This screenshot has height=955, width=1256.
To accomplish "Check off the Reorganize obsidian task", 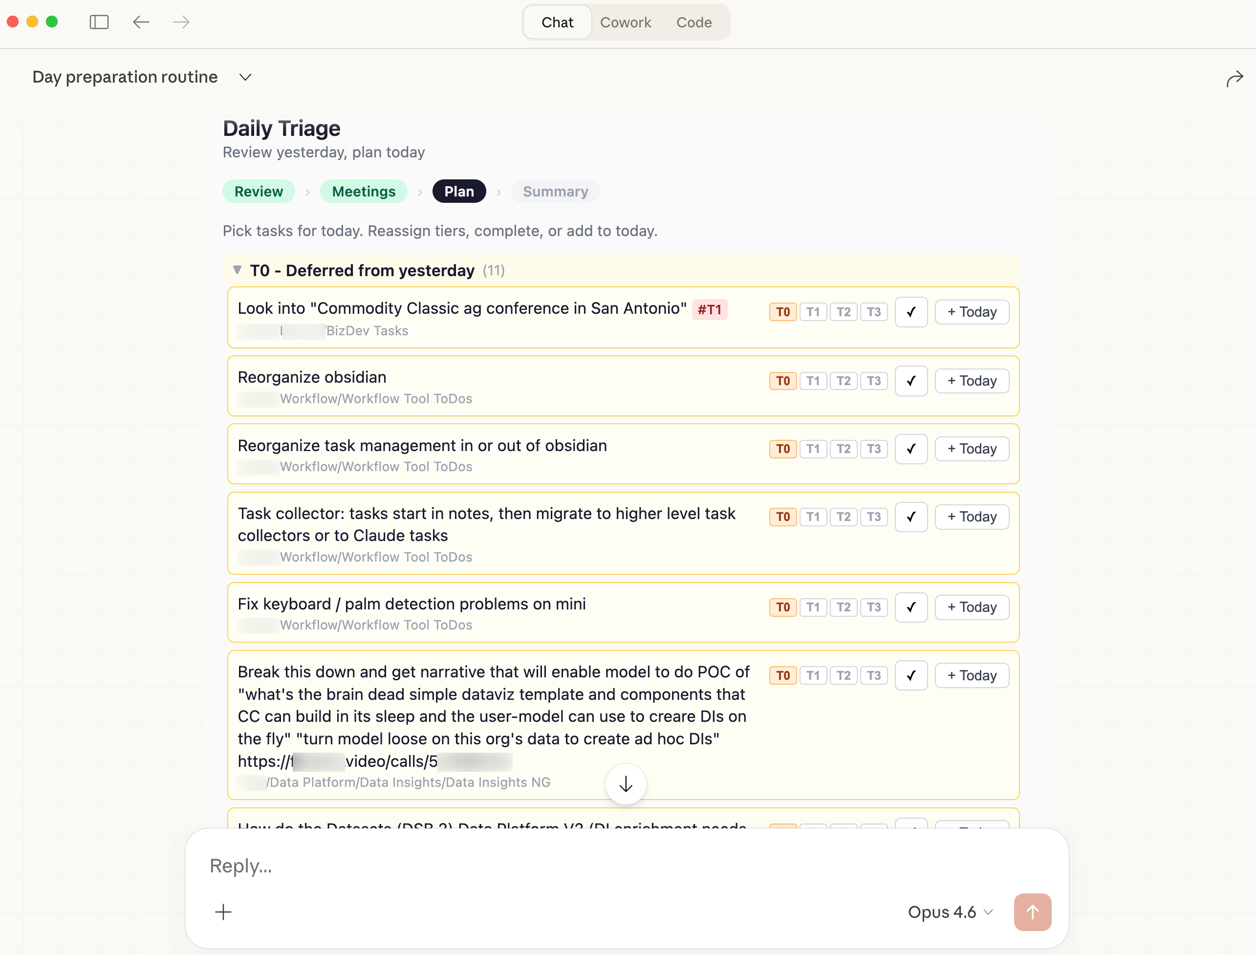I will [911, 381].
